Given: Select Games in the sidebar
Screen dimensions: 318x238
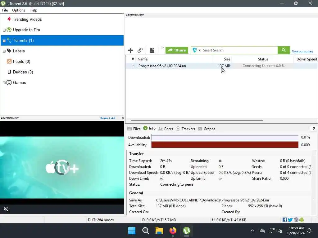Looking at the screenshot, I should click(19, 82).
